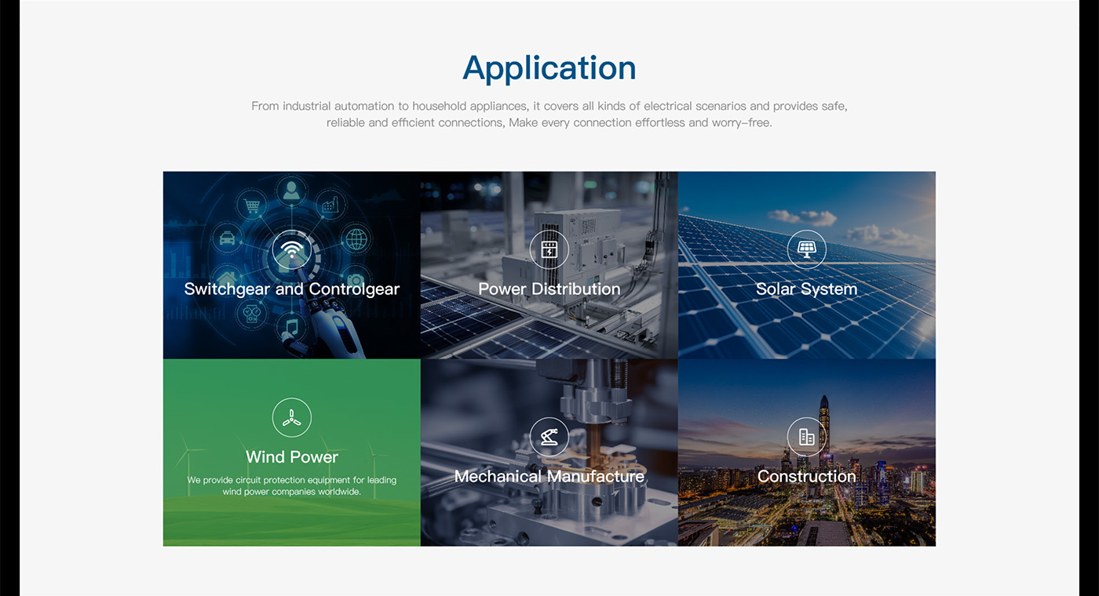Viewport: 1099px width, 596px height.
Task: Click the person icon atop Switchgear tile
Action: [x=291, y=191]
